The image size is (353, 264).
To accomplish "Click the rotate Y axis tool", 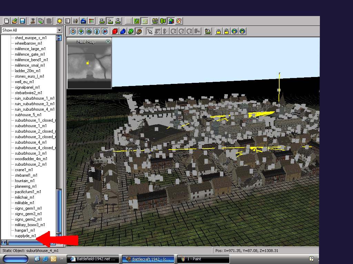I will [x=181, y=31].
